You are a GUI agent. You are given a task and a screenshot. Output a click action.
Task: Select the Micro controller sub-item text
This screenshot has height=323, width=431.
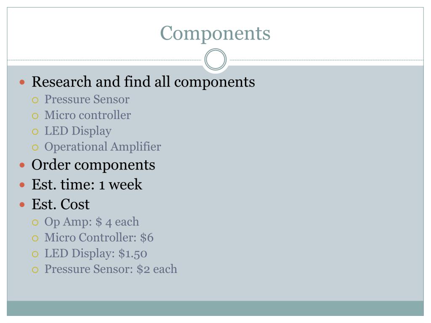pos(88,115)
